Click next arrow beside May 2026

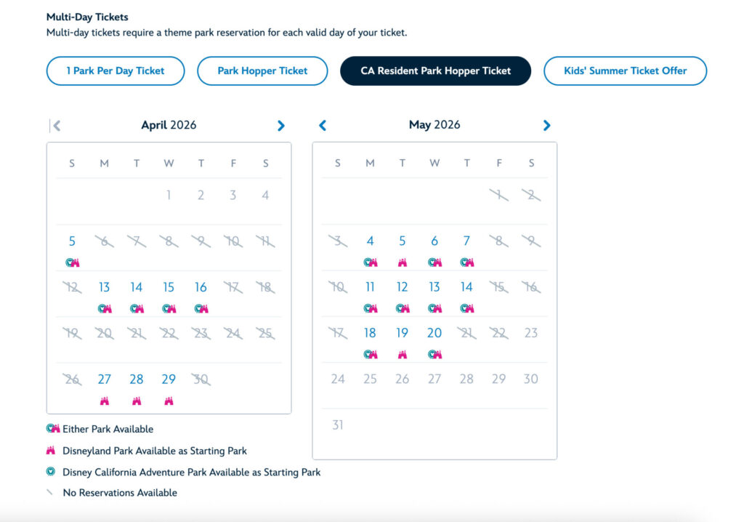(x=547, y=126)
